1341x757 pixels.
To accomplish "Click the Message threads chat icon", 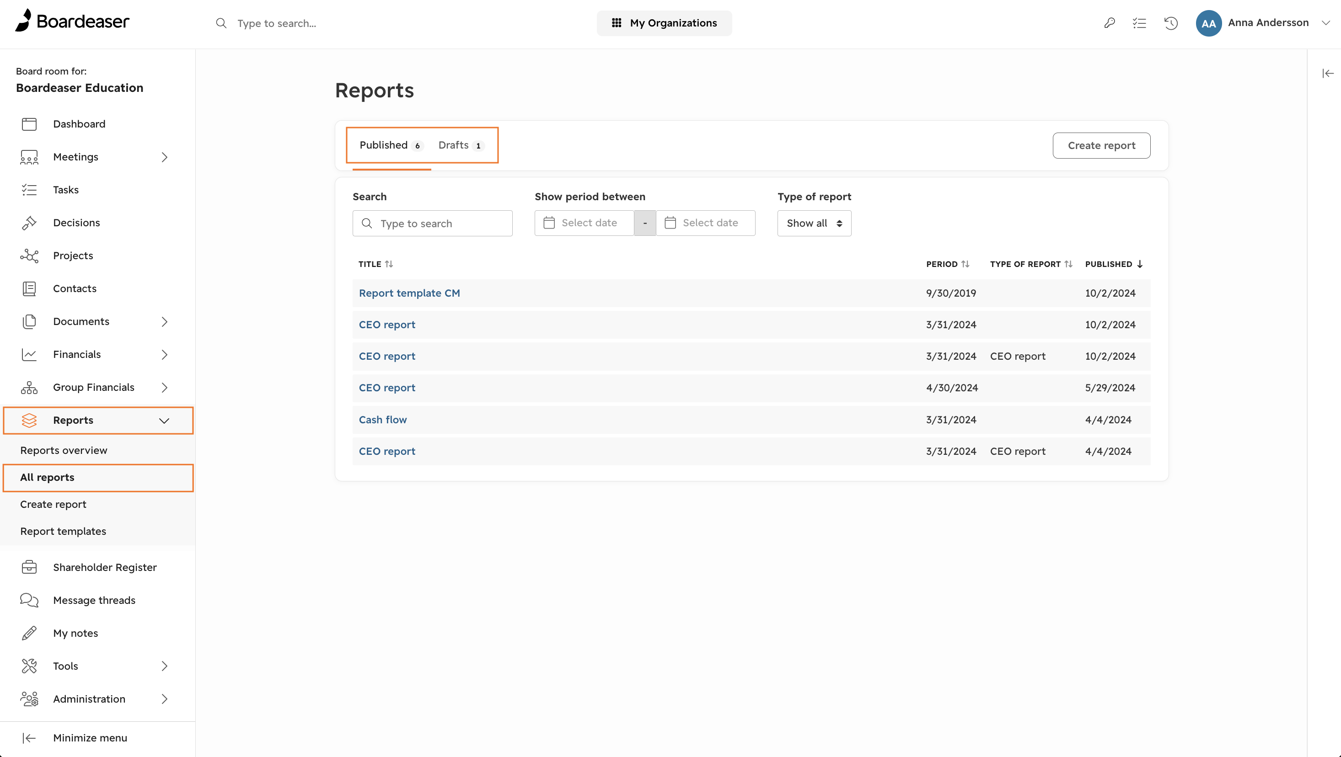I will [29, 599].
